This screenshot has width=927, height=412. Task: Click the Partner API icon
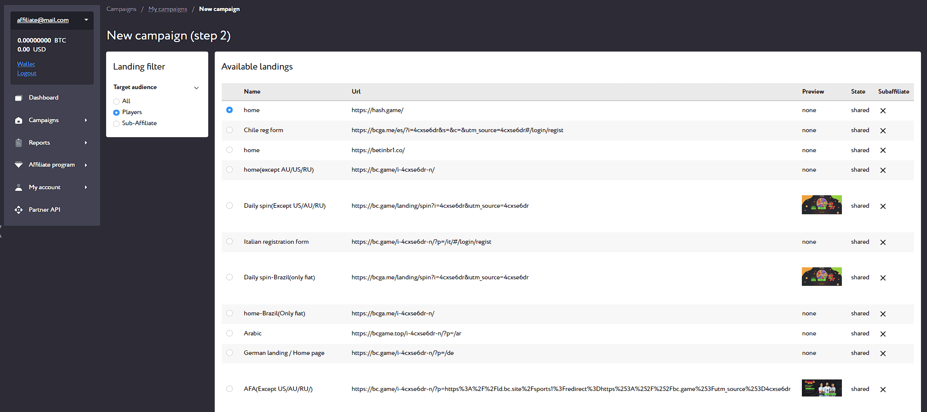pos(19,210)
